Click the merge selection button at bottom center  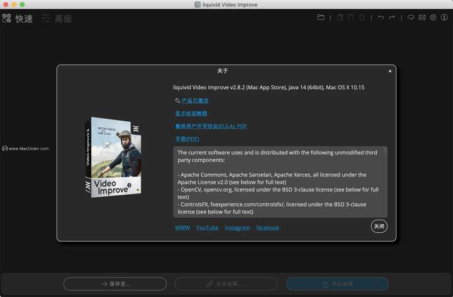pos(226,284)
